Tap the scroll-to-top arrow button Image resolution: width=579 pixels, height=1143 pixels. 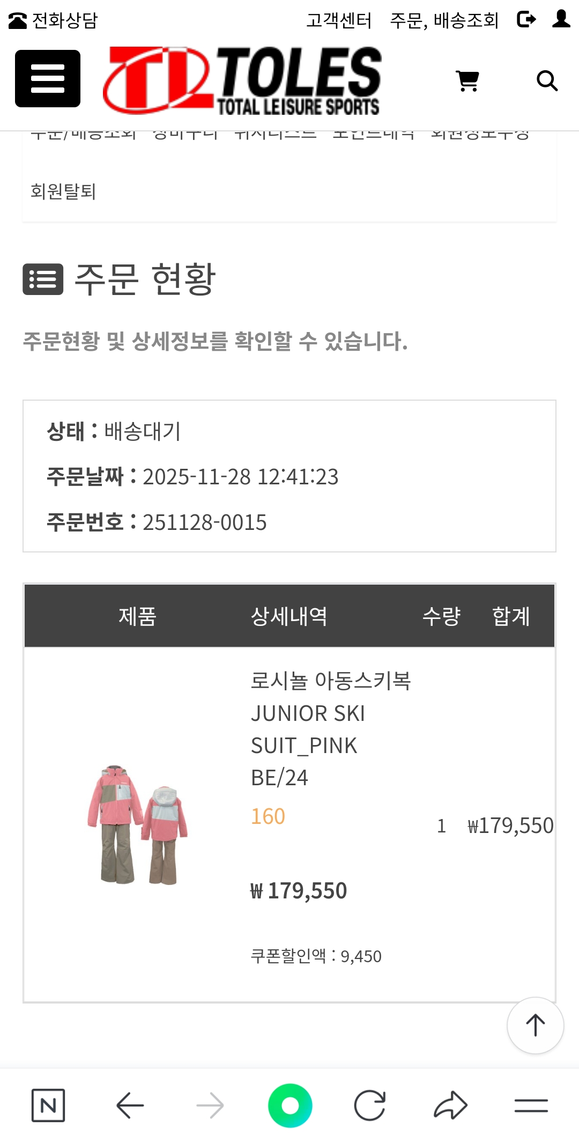coord(535,1025)
